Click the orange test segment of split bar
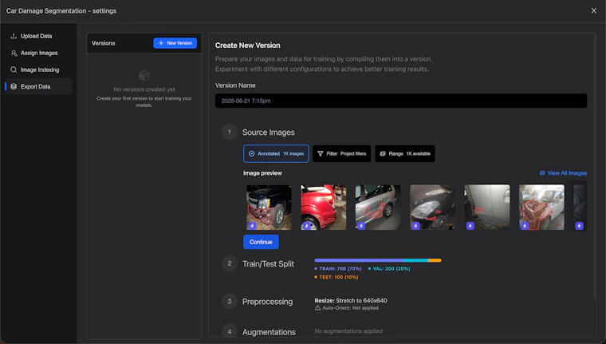The height and width of the screenshot is (344, 606). pyautogui.click(x=435, y=260)
